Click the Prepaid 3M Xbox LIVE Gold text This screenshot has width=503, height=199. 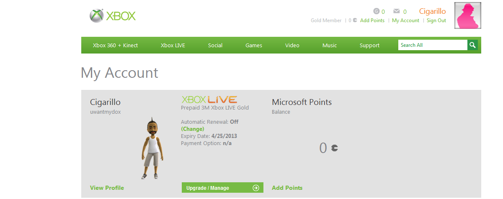215,107
